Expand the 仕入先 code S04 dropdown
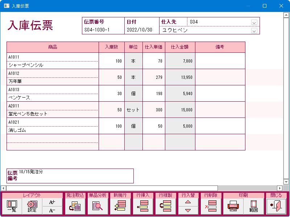290x217 pixels. pyautogui.click(x=254, y=22)
